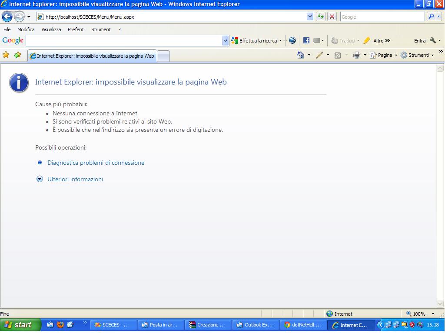Launch Firefox from the quick launch bar
Viewport: 445px width, 333px height.
60,324
